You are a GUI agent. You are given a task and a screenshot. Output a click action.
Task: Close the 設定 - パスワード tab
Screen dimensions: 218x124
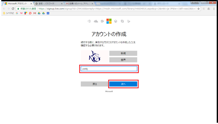(62, 4)
